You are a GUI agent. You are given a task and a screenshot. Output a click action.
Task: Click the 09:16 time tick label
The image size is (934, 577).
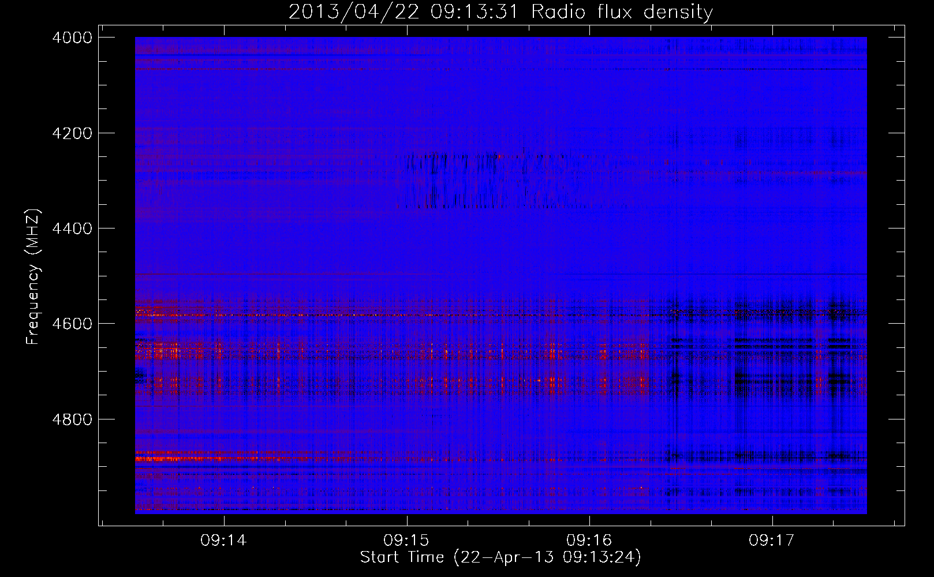coord(589,541)
